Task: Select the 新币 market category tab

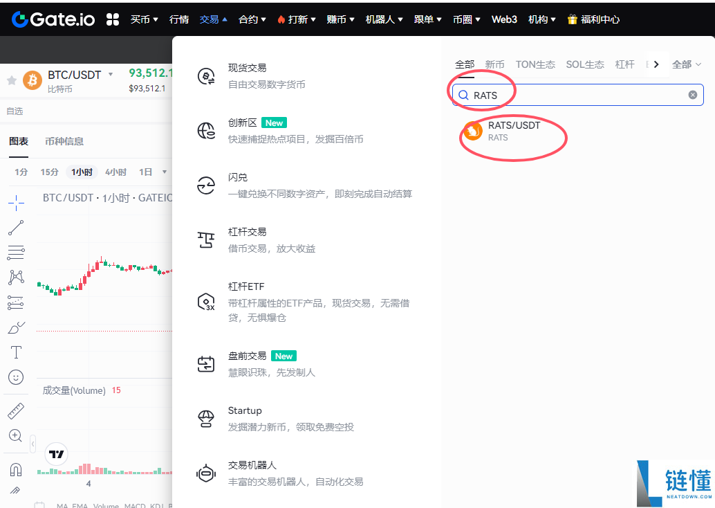Action: [494, 64]
